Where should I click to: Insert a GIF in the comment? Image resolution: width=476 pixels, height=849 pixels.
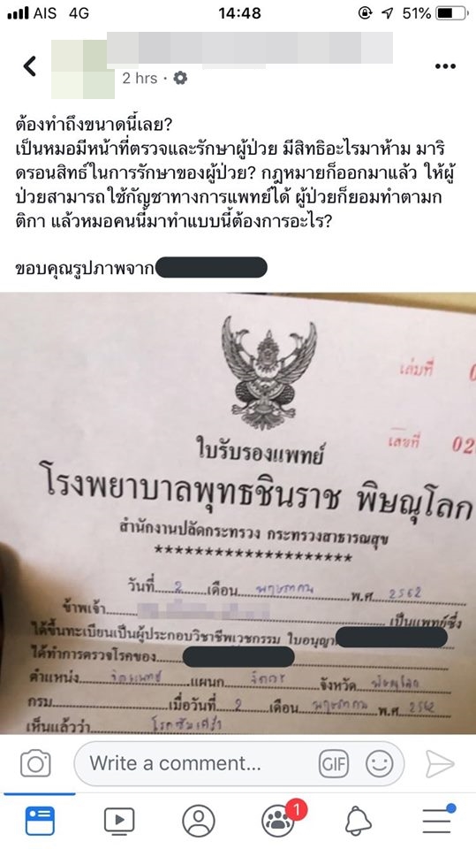point(333,763)
